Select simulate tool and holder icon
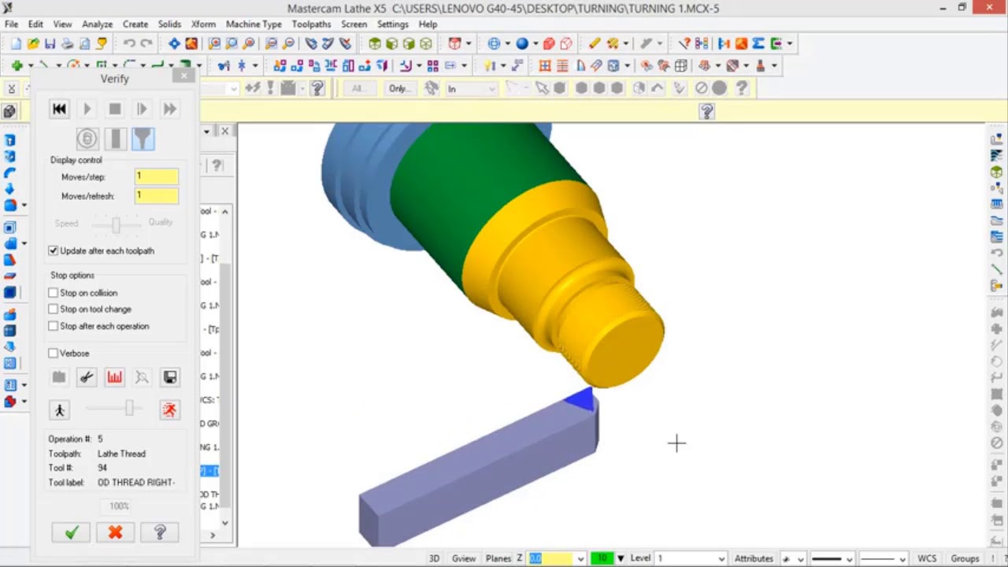 click(143, 139)
